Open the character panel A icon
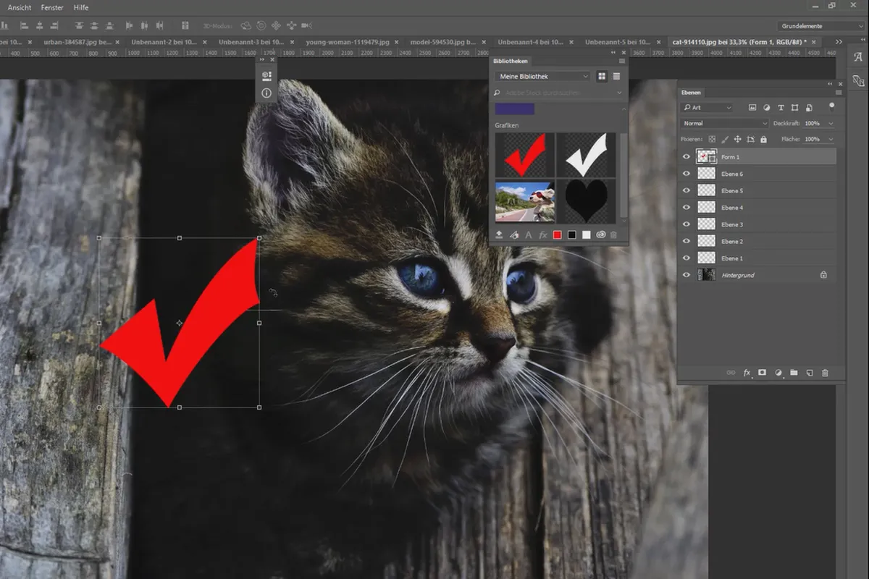Screen dimensions: 869x579 coord(858,57)
